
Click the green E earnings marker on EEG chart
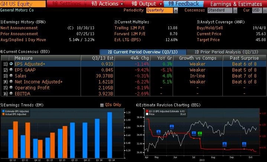pos(200,133)
